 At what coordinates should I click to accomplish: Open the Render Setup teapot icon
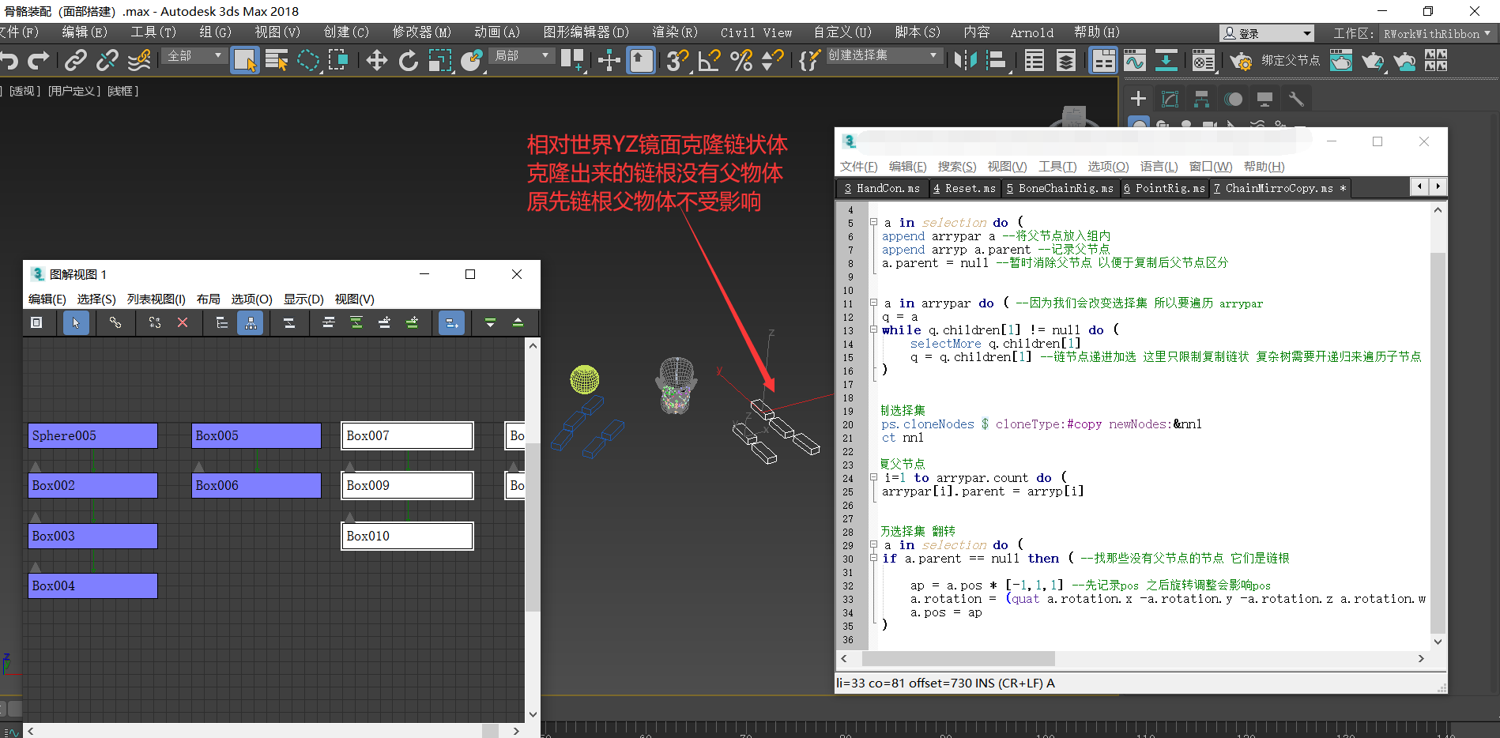click(1240, 61)
